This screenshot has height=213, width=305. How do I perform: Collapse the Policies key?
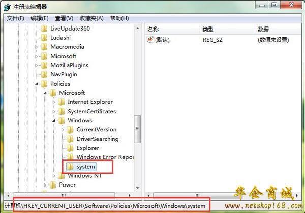[37, 84]
